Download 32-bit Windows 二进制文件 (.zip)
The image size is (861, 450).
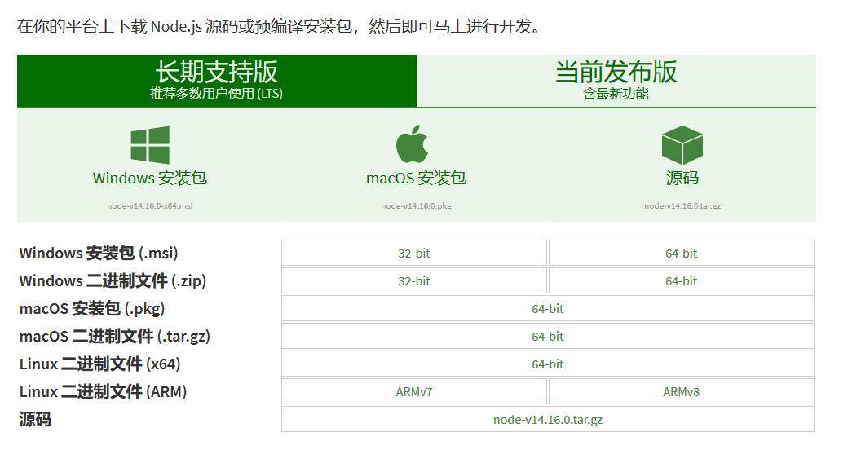click(x=414, y=280)
